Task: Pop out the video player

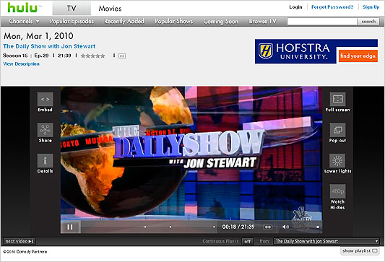Action: (x=337, y=130)
